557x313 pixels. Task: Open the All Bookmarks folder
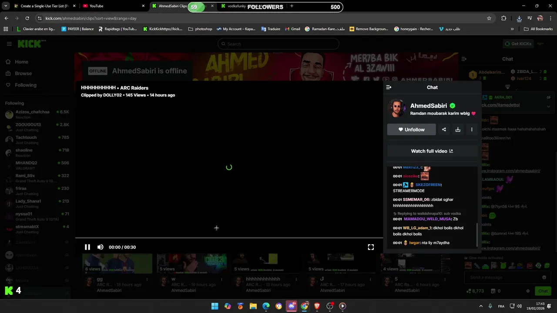coord(538,29)
